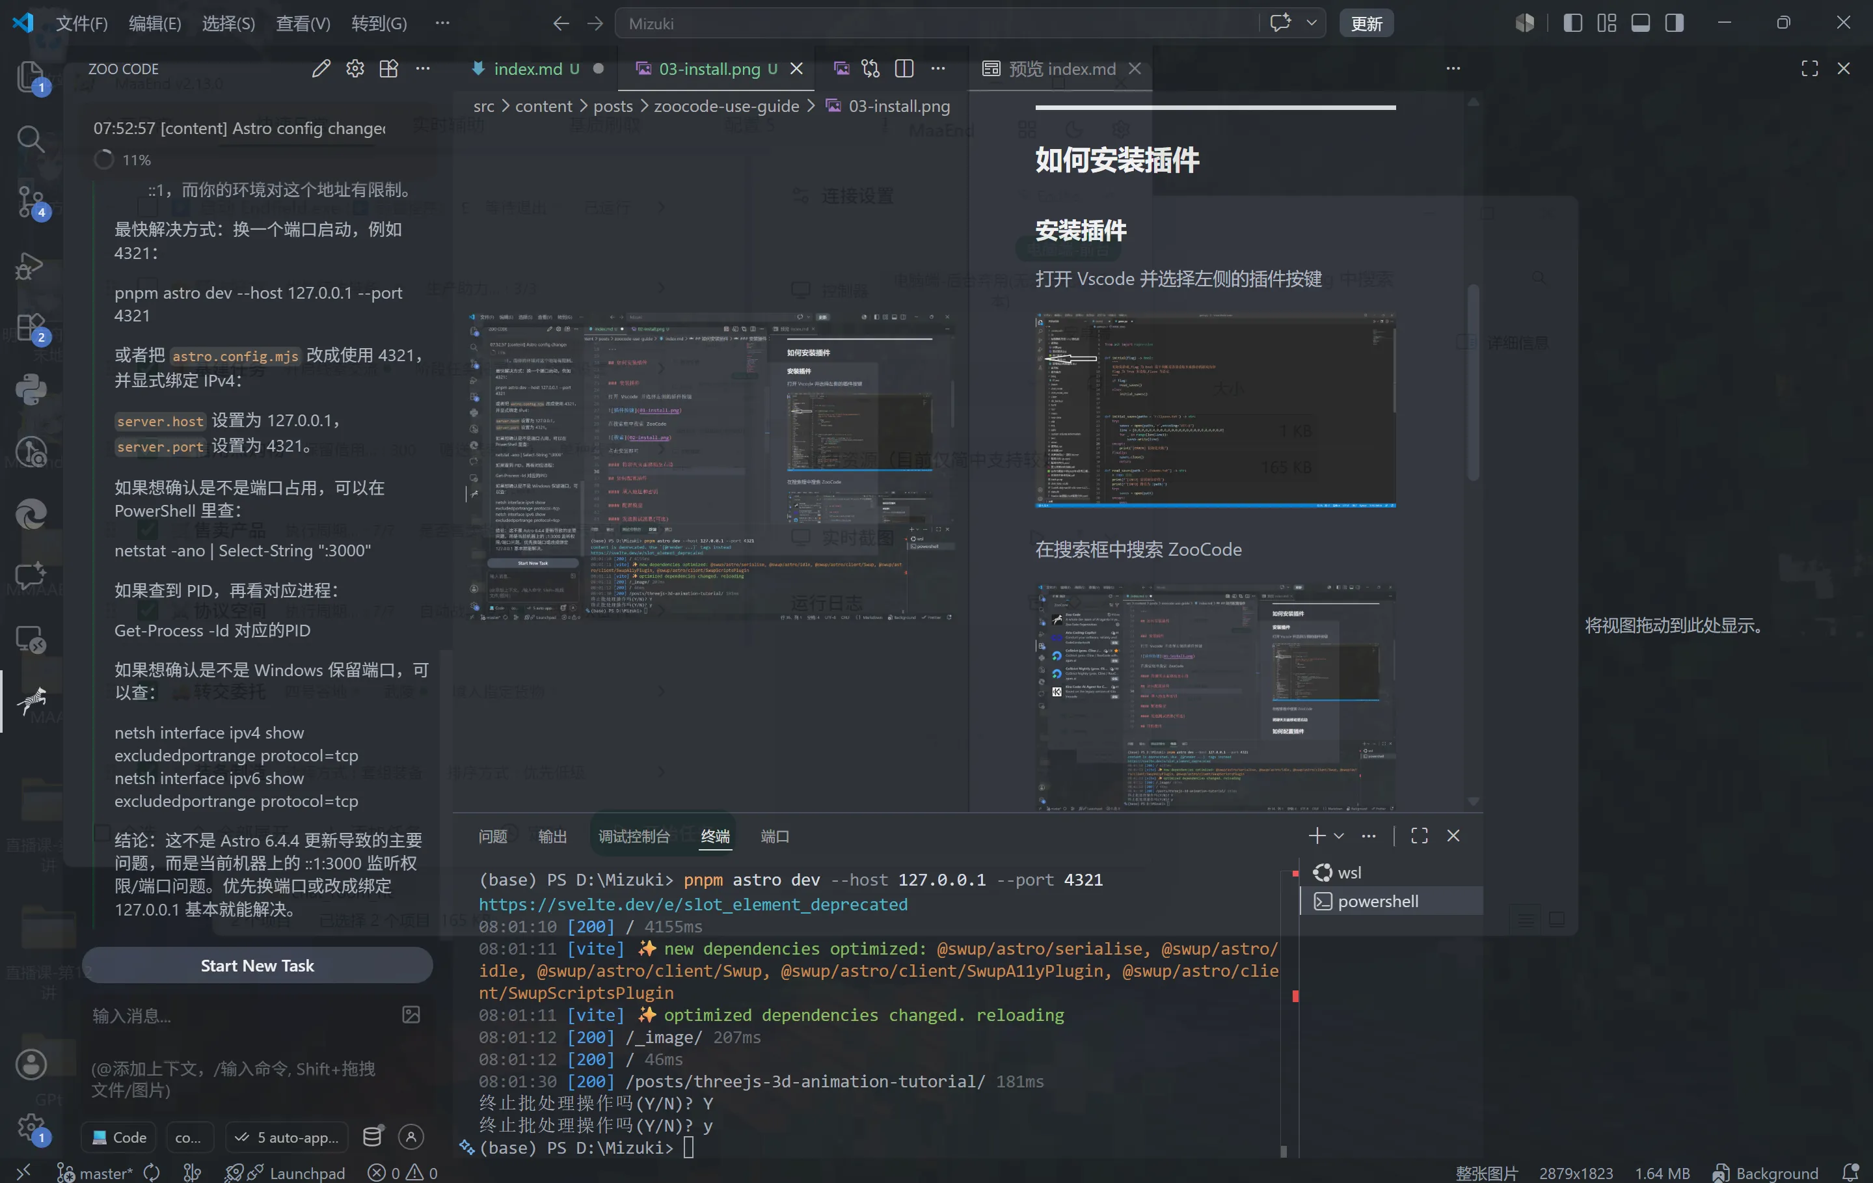Open the customize layout button

[1607, 23]
